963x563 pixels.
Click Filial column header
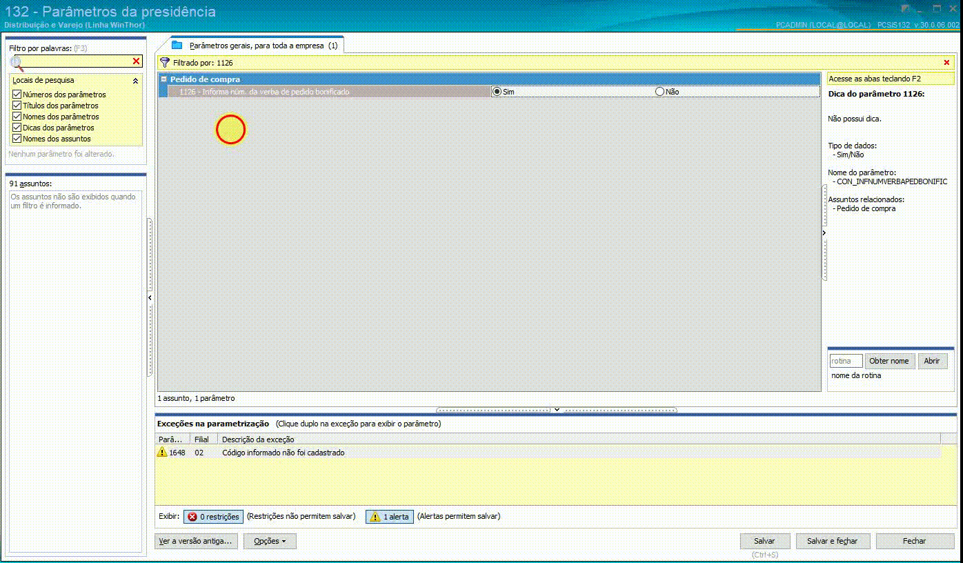pyautogui.click(x=203, y=439)
